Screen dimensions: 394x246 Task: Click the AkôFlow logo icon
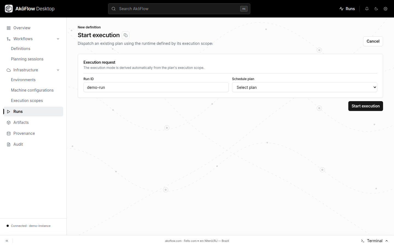9,9
